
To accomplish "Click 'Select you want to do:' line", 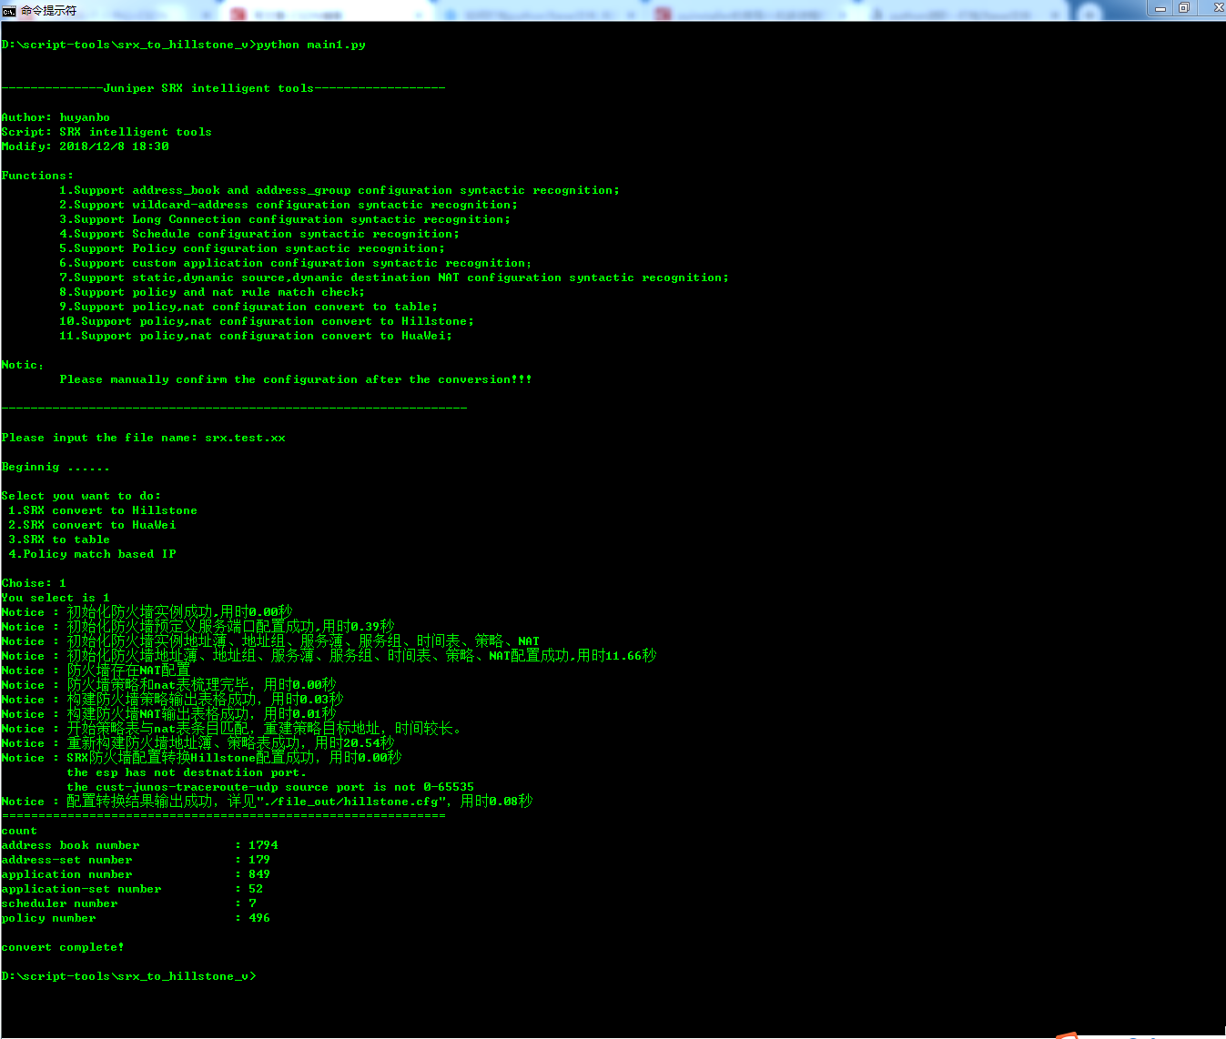I will (81, 496).
